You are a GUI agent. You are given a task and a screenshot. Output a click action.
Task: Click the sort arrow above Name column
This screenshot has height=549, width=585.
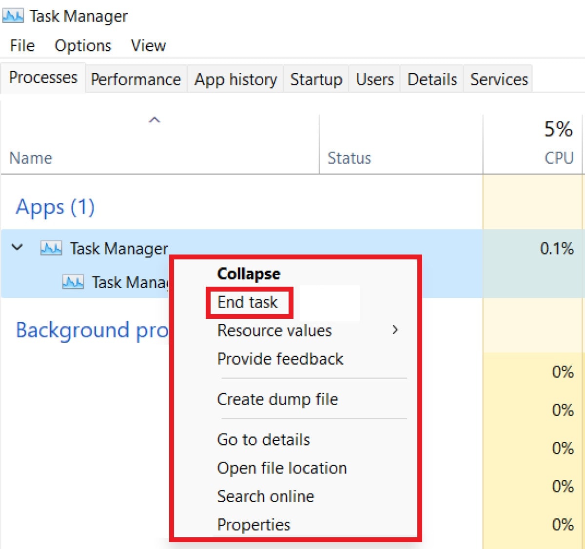155,120
